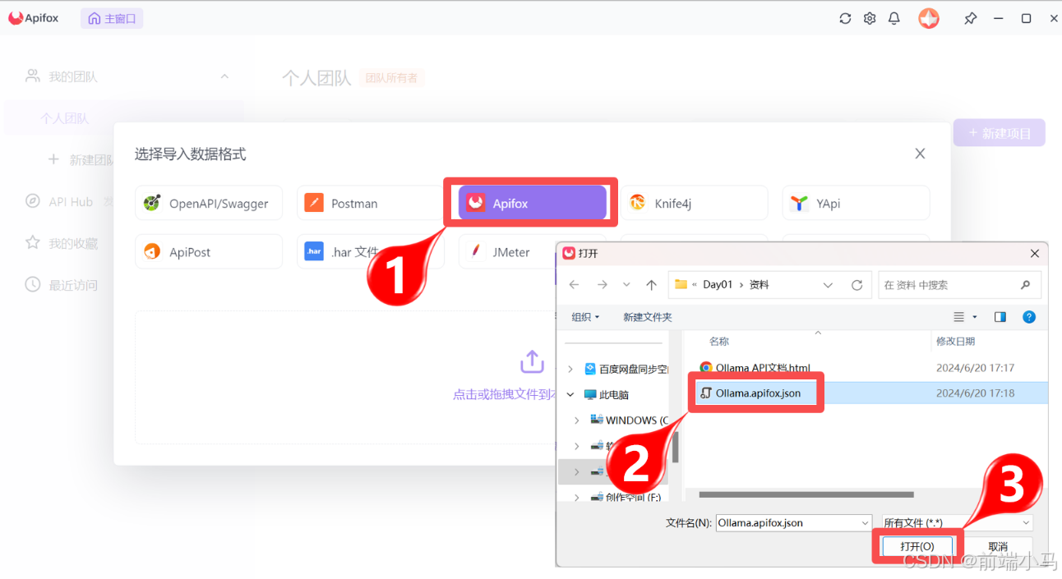Expand WINDOWS (C:) drive node
Viewport: 1062px width, 579px height.
click(x=577, y=420)
